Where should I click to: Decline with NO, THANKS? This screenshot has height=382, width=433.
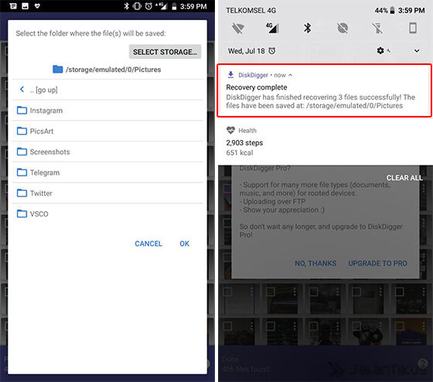coord(315,263)
